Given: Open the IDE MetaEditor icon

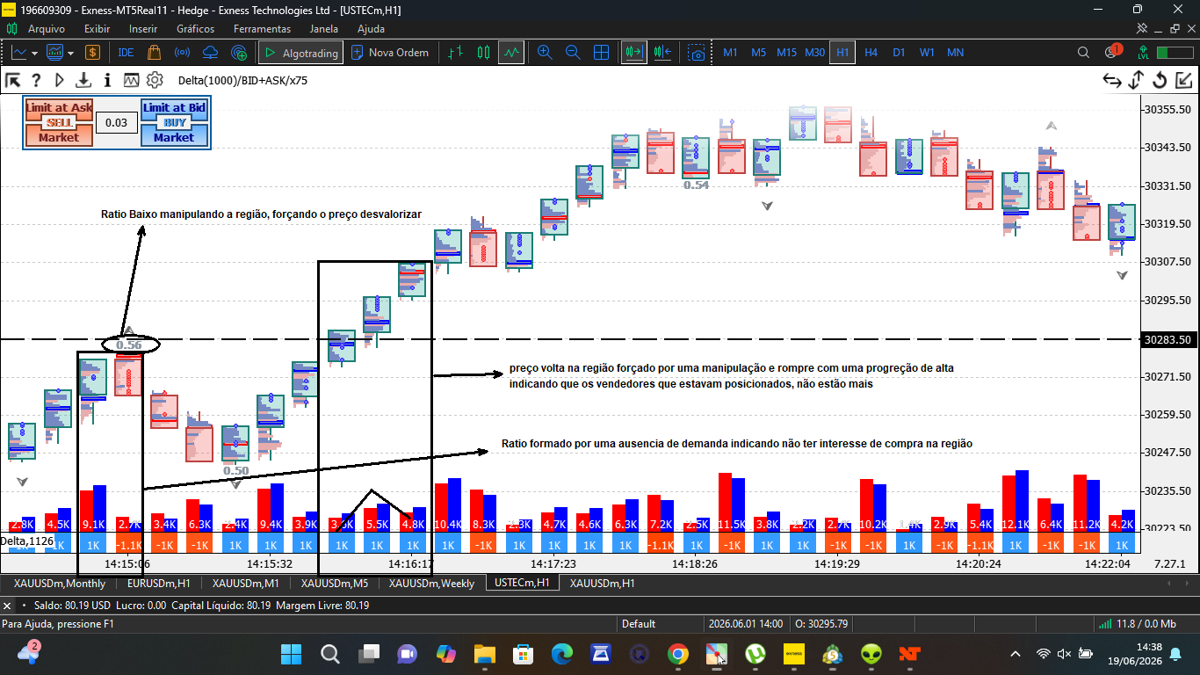Looking at the screenshot, I should (126, 52).
